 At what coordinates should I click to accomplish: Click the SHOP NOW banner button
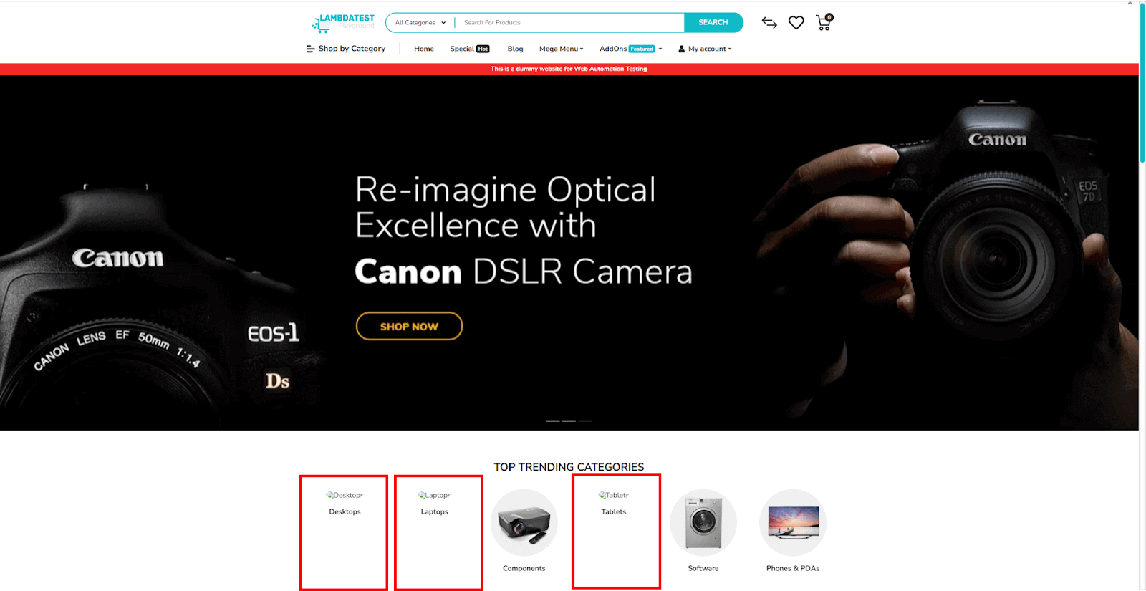[409, 326]
